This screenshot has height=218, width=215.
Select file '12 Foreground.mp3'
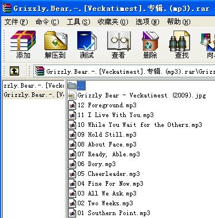[x=107, y=105]
